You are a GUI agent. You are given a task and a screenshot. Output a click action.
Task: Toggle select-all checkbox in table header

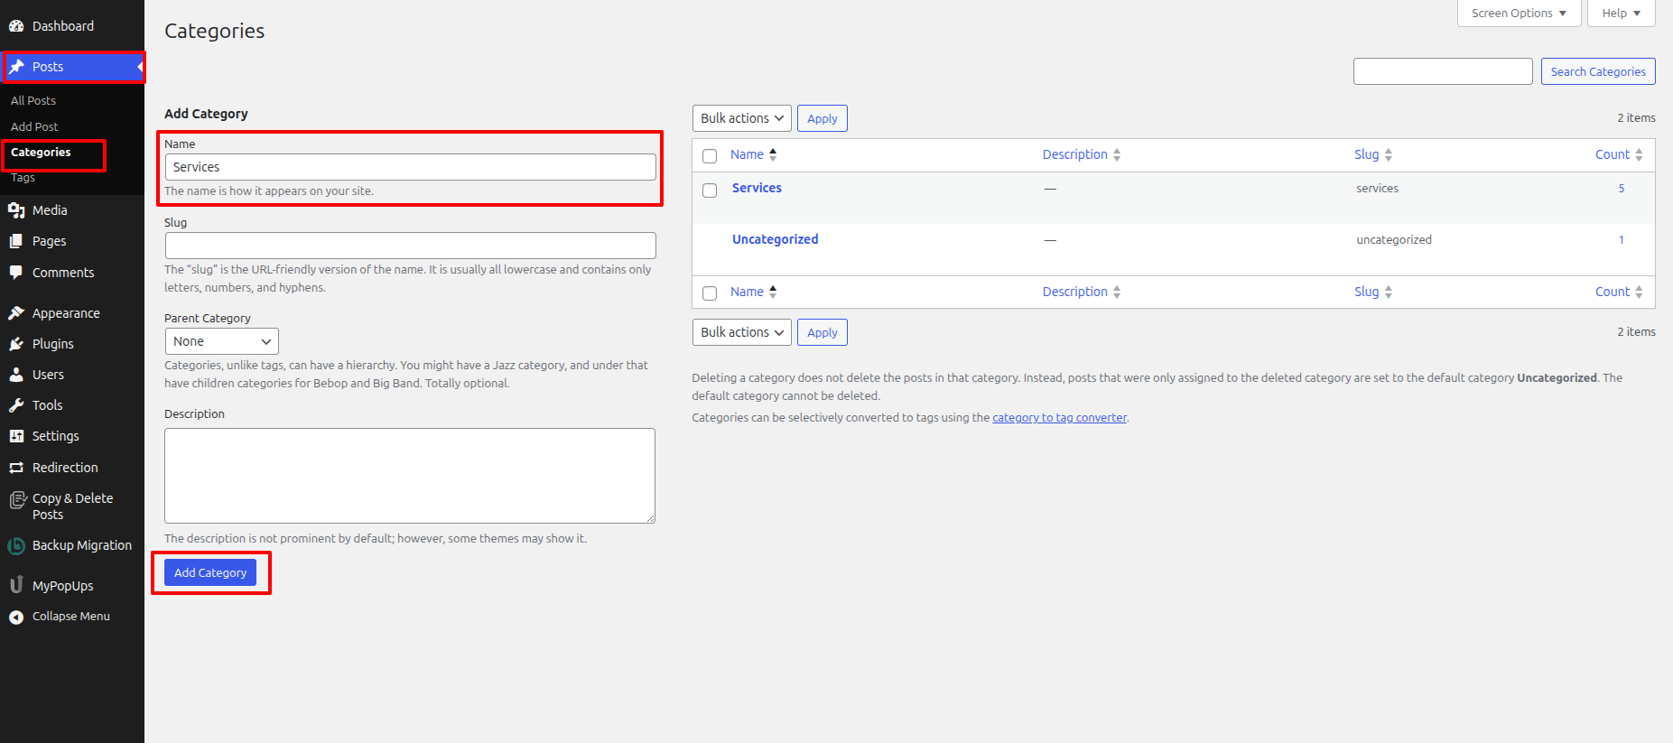coord(710,156)
